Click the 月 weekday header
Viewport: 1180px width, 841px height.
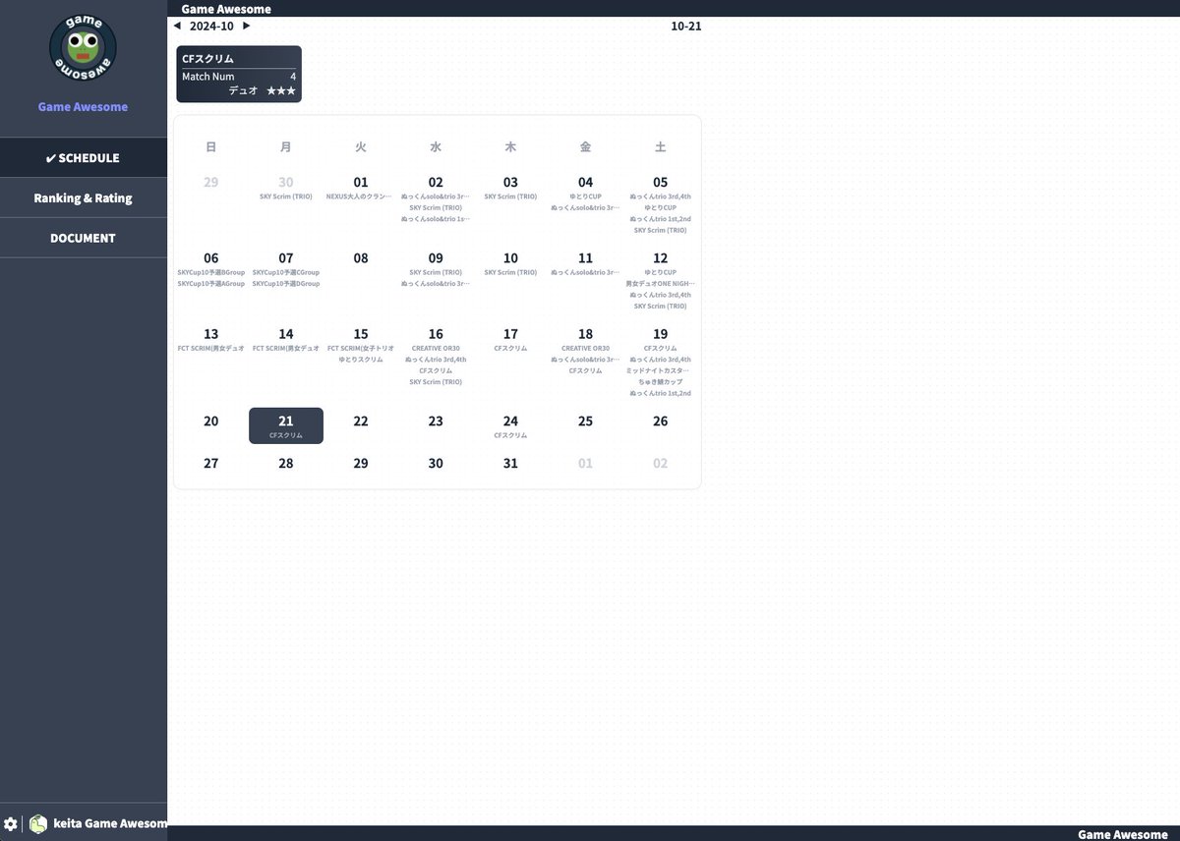(286, 147)
